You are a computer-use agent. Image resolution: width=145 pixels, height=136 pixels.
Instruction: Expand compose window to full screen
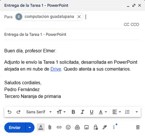pos(134,5)
